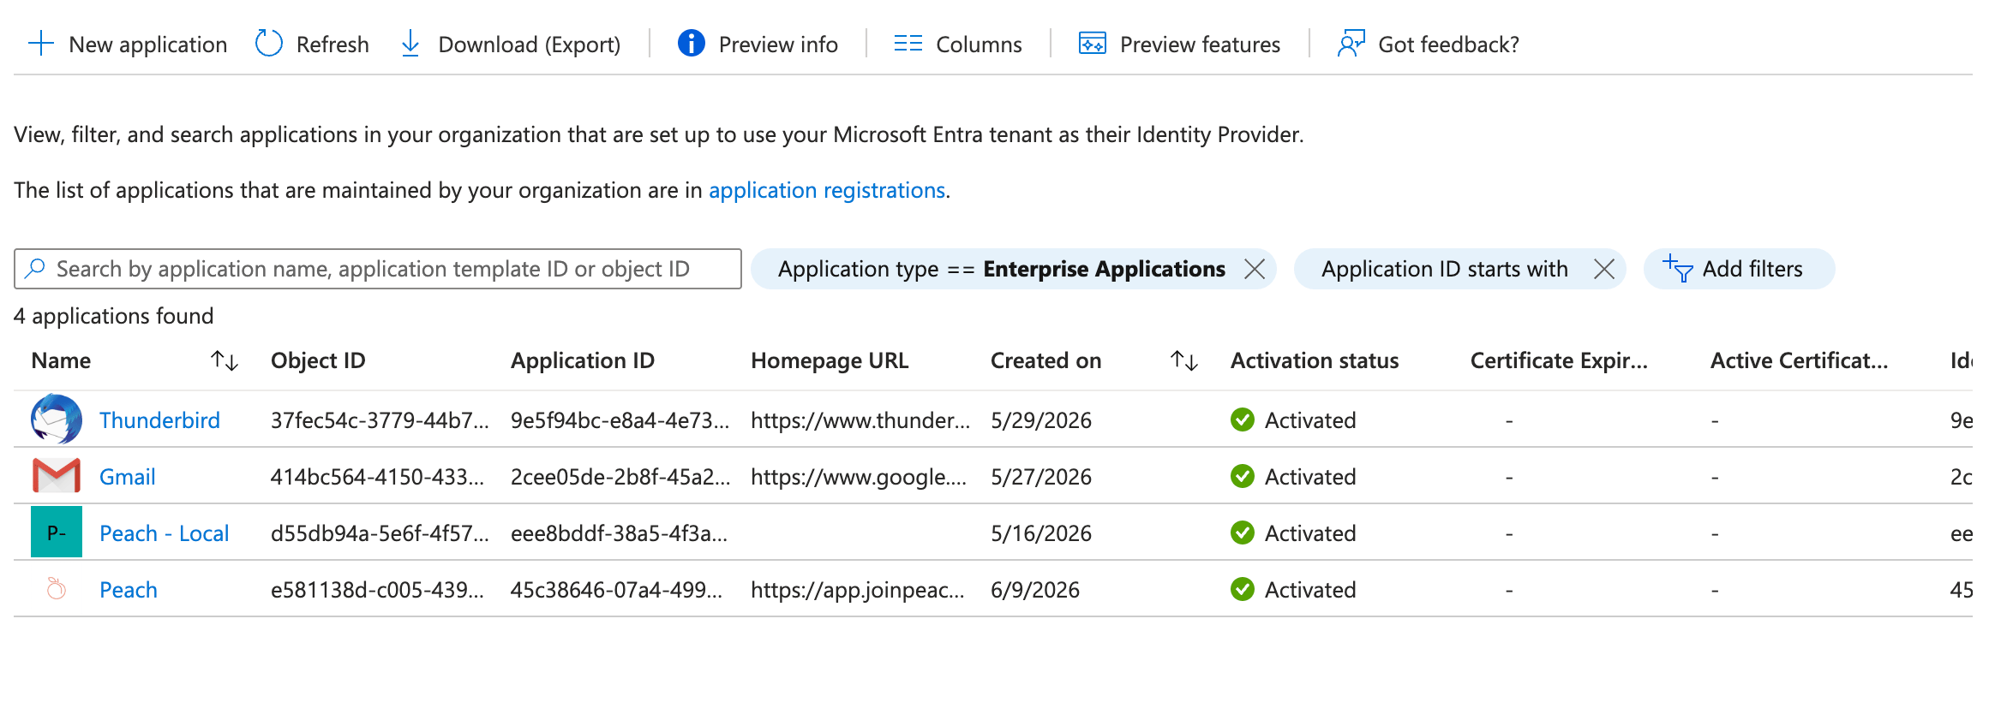Focus the application search field
The width and height of the screenshot is (1995, 714).
(378, 269)
